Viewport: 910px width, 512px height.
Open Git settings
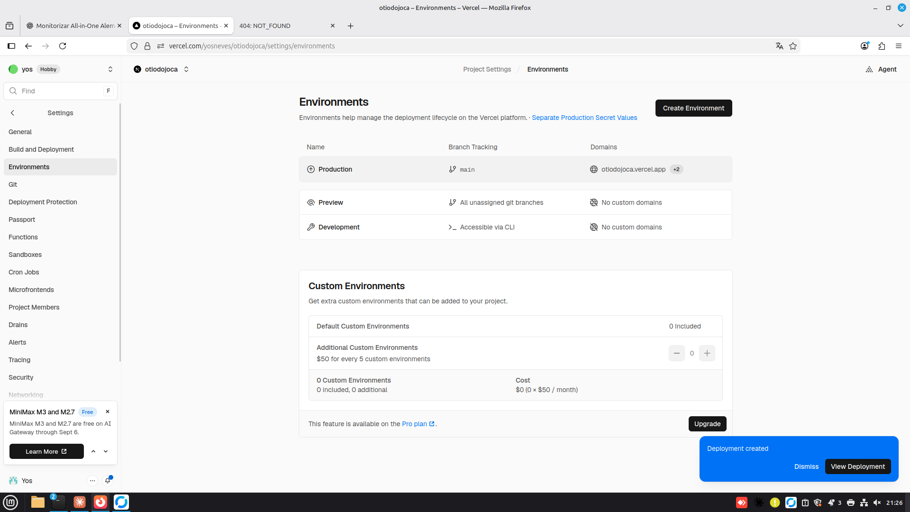tap(60, 184)
